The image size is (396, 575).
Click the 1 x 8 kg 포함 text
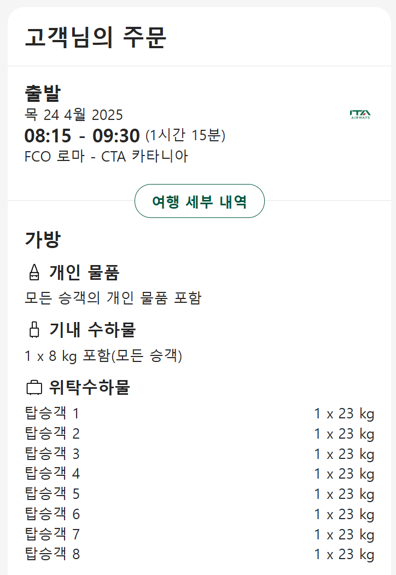point(103,357)
